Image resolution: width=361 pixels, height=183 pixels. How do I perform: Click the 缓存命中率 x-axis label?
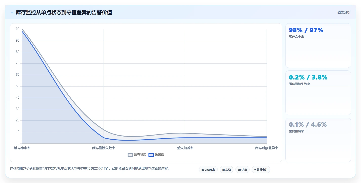click(x=22, y=148)
